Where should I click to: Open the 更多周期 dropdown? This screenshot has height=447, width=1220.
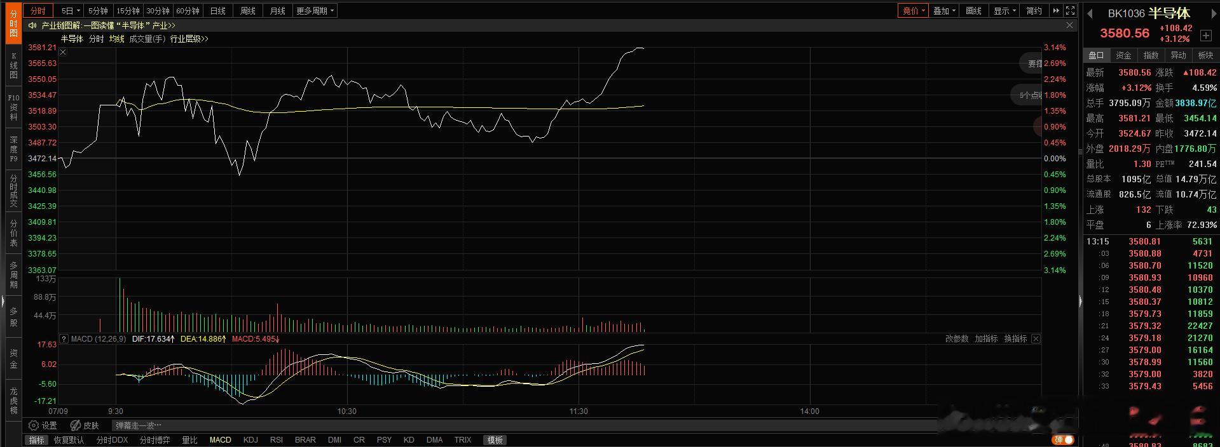click(315, 11)
